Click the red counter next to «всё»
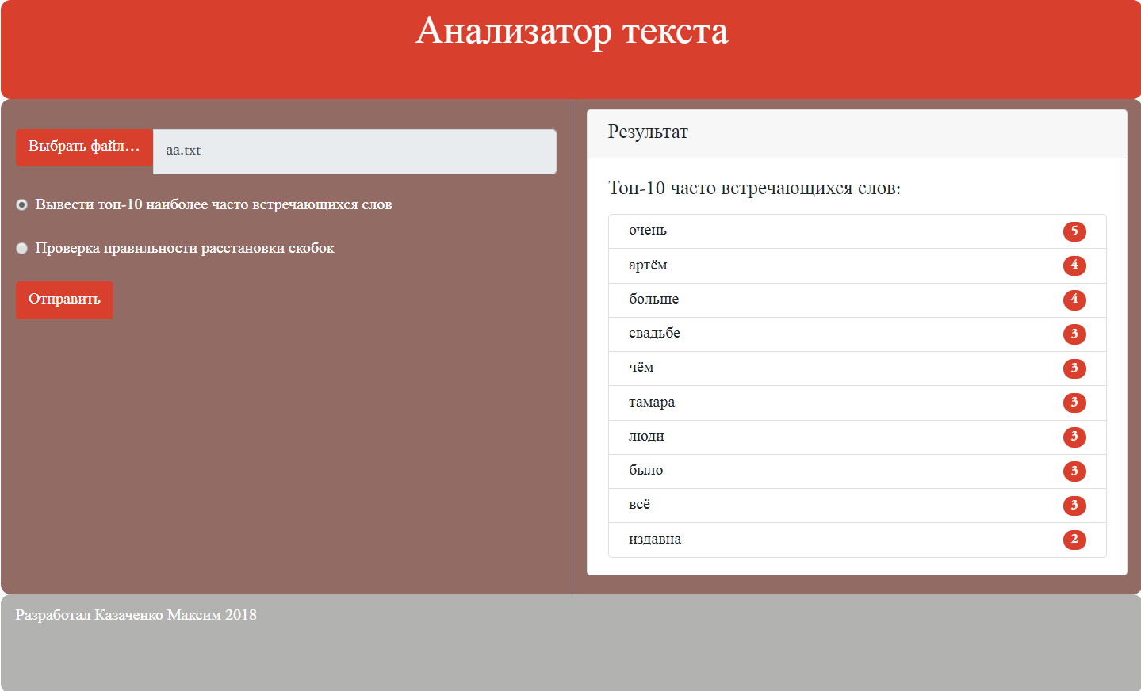 (1074, 505)
